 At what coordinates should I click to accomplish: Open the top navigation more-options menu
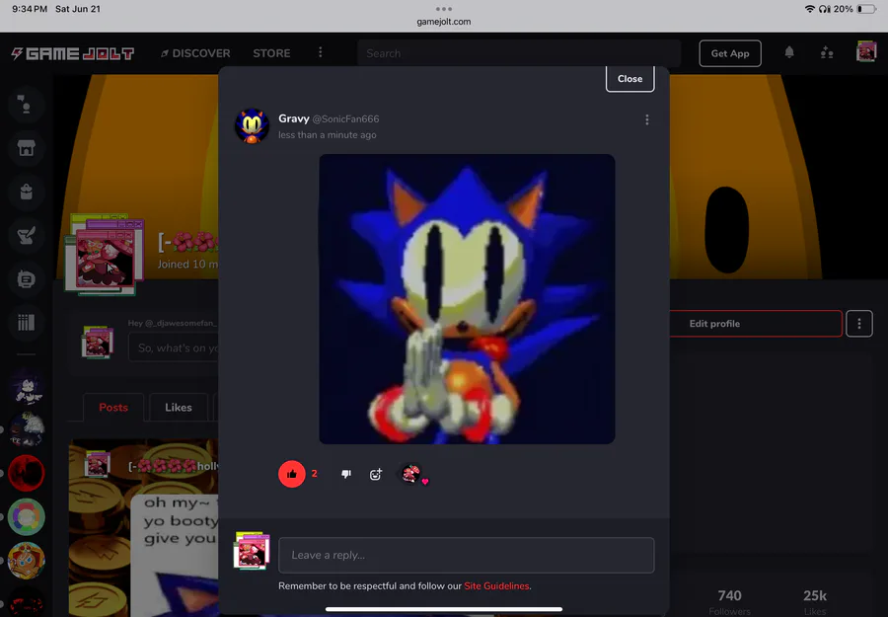[x=321, y=52]
